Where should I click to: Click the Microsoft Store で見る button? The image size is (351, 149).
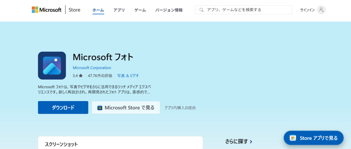point(126,108)
